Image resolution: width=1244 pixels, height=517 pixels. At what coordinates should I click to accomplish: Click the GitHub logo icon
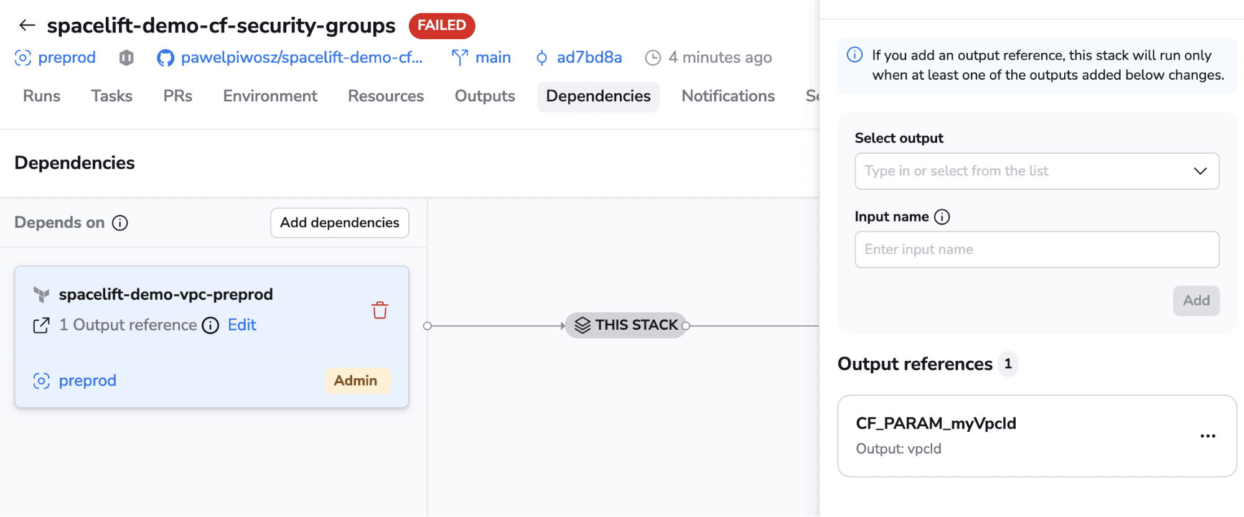[x=165, y=58]
